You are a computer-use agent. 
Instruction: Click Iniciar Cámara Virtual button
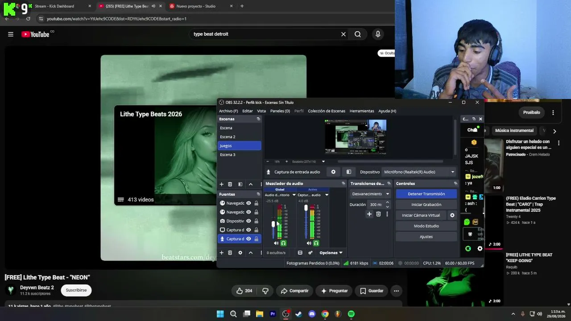(x=421, y=215)
